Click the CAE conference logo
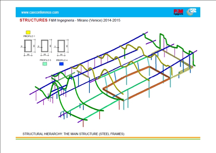 [x=192, y=12]
